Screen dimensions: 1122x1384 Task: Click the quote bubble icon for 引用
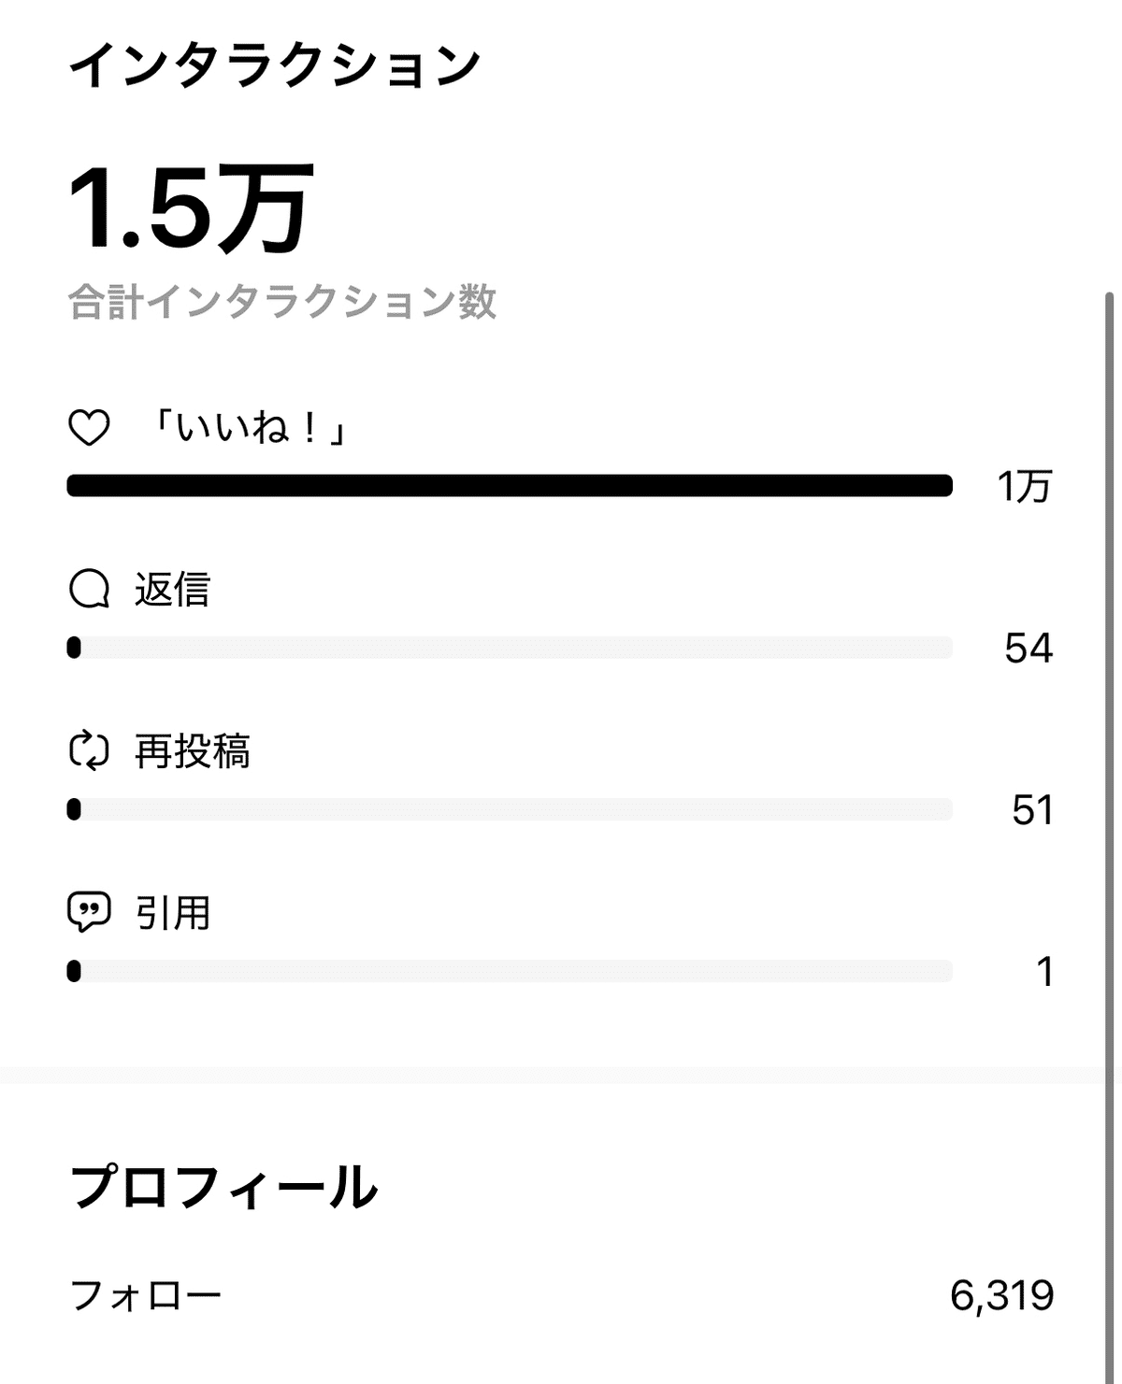click(x=90, y=912)
